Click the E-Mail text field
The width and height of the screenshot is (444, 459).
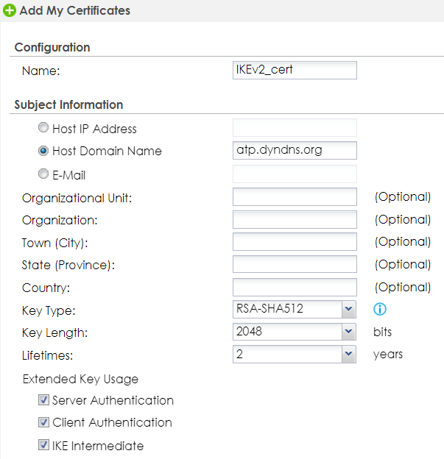pyautogui.click(x=295, y=174)
